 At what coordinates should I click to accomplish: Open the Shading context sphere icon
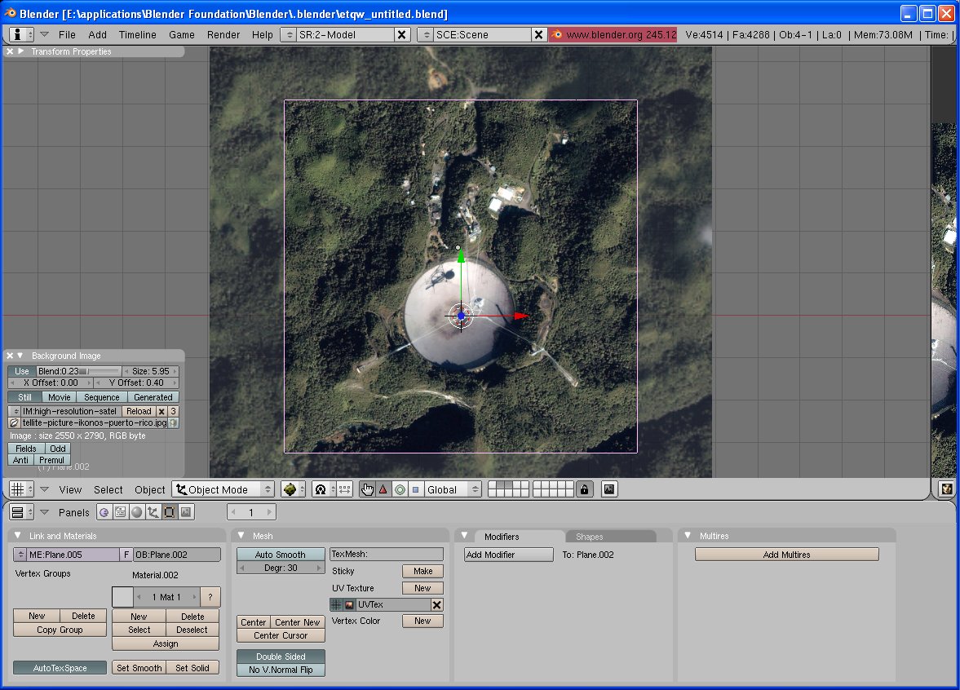(x=137, y=512)
